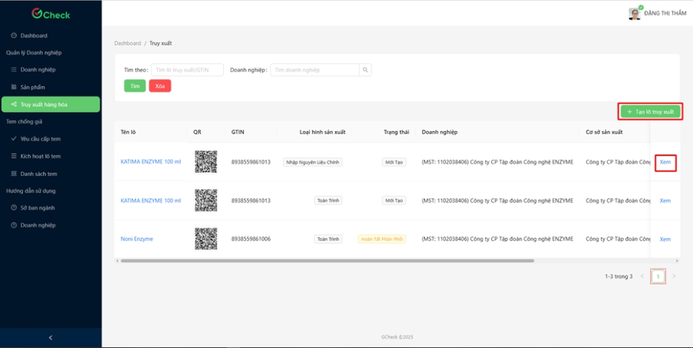Open the first KATIMA ENZYME 100 ml lot

coord(150,162)
